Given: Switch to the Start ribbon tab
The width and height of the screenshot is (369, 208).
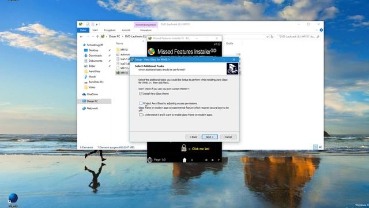Looking at the screenshot, I should pos(95,30).
